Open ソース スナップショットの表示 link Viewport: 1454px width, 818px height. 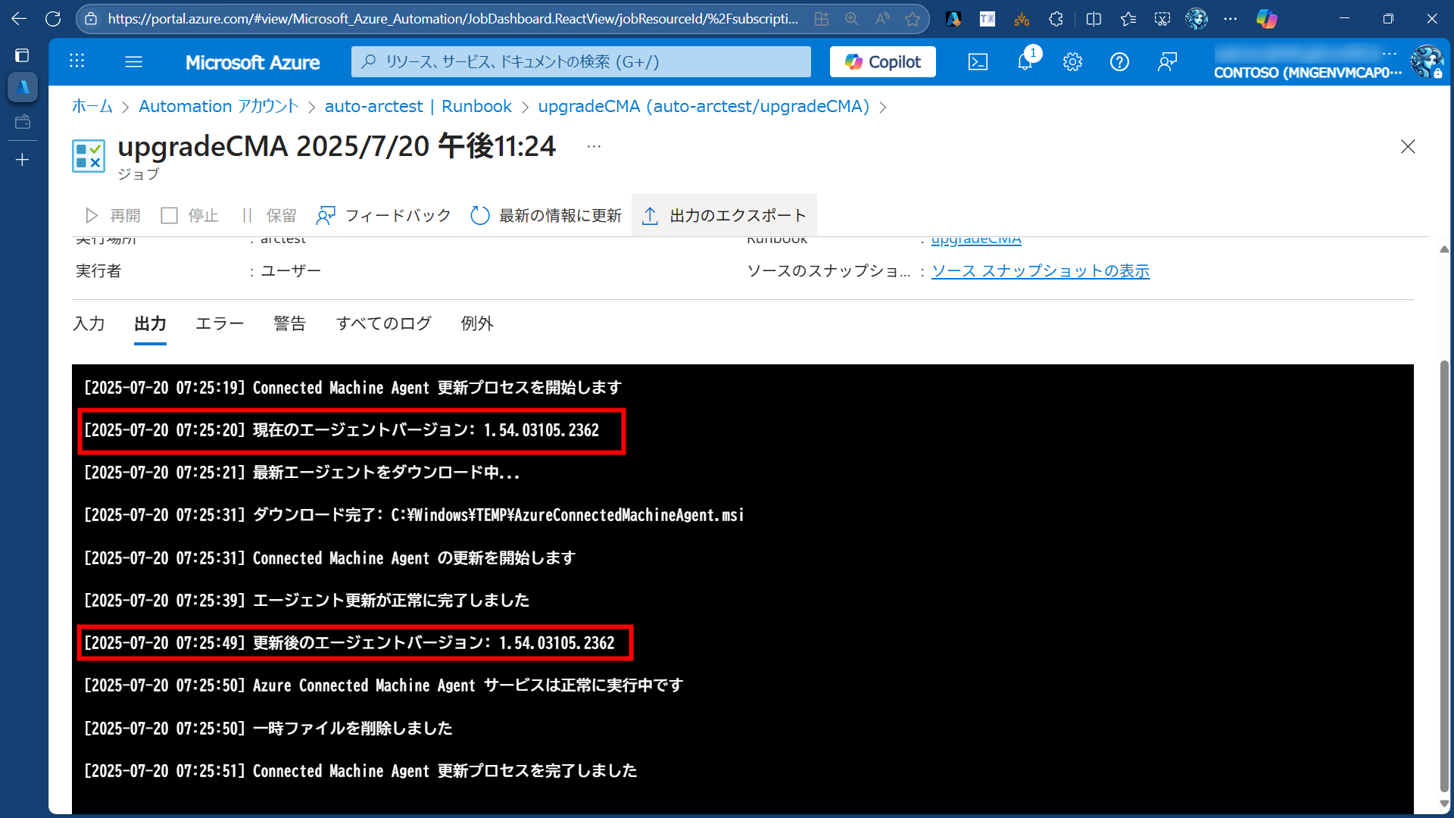pyautogui.click(x=1040, y=271)
